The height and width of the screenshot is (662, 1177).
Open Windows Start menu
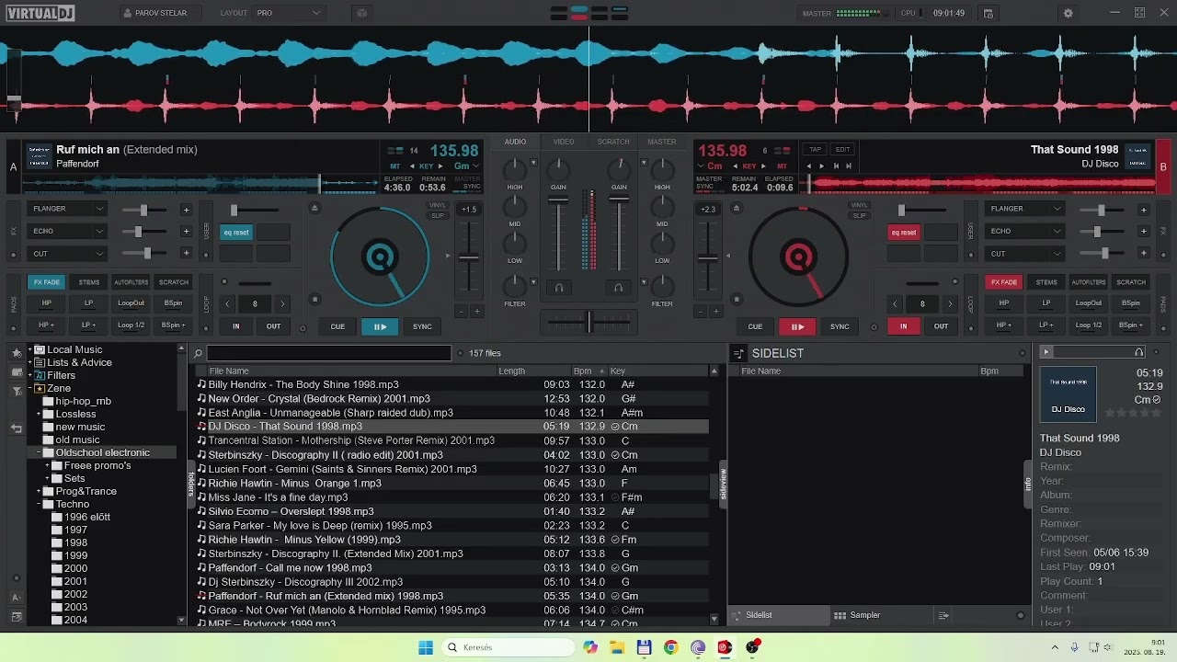(425, 647)
